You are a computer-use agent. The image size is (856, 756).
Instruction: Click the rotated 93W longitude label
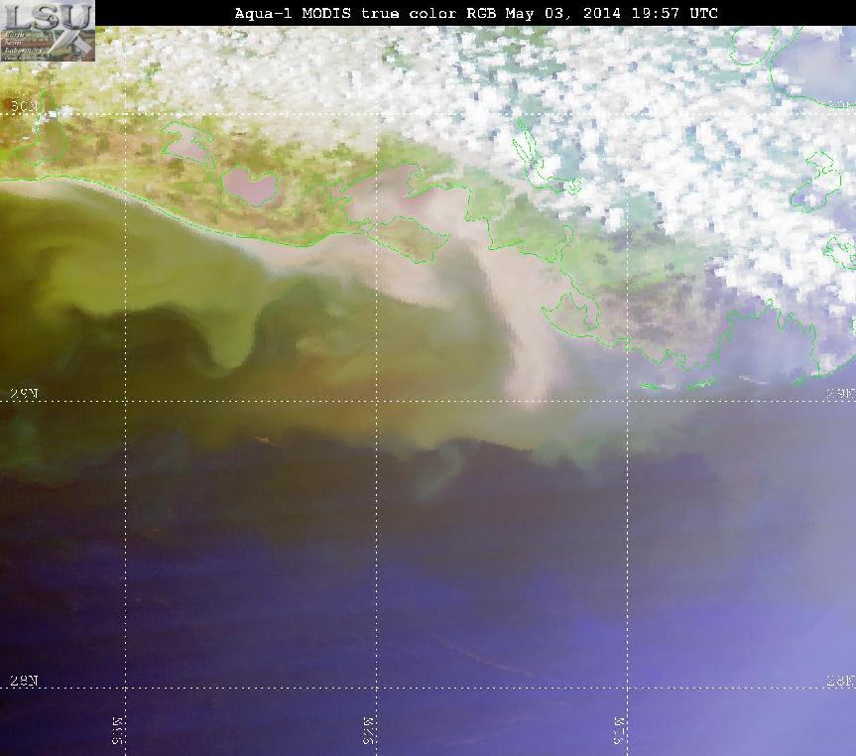tap(118, 730)
